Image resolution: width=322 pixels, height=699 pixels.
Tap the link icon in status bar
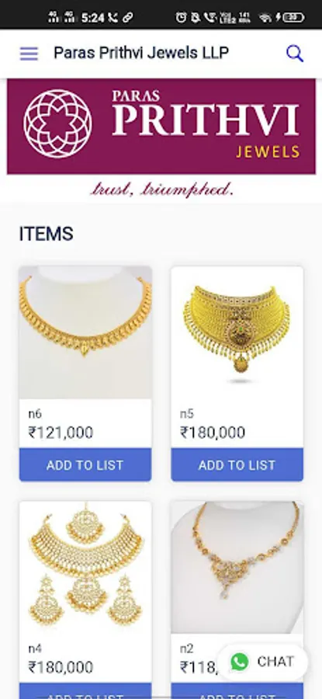[x=127, y=18]
